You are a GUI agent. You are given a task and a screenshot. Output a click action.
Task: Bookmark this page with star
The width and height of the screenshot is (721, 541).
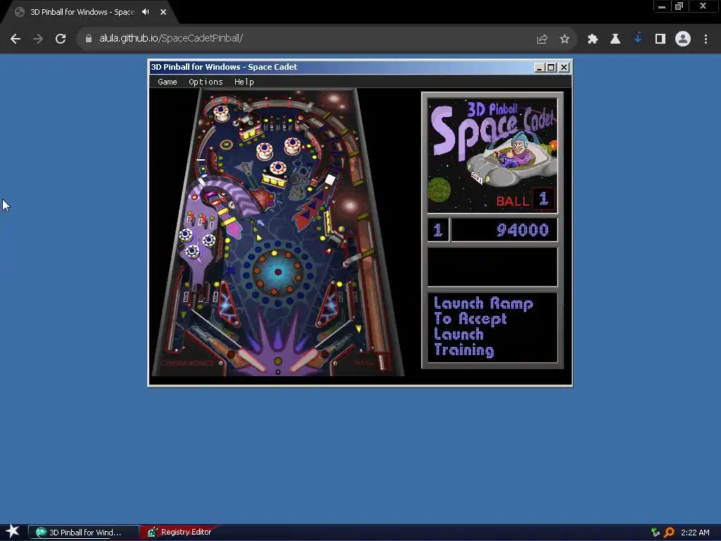565,39
